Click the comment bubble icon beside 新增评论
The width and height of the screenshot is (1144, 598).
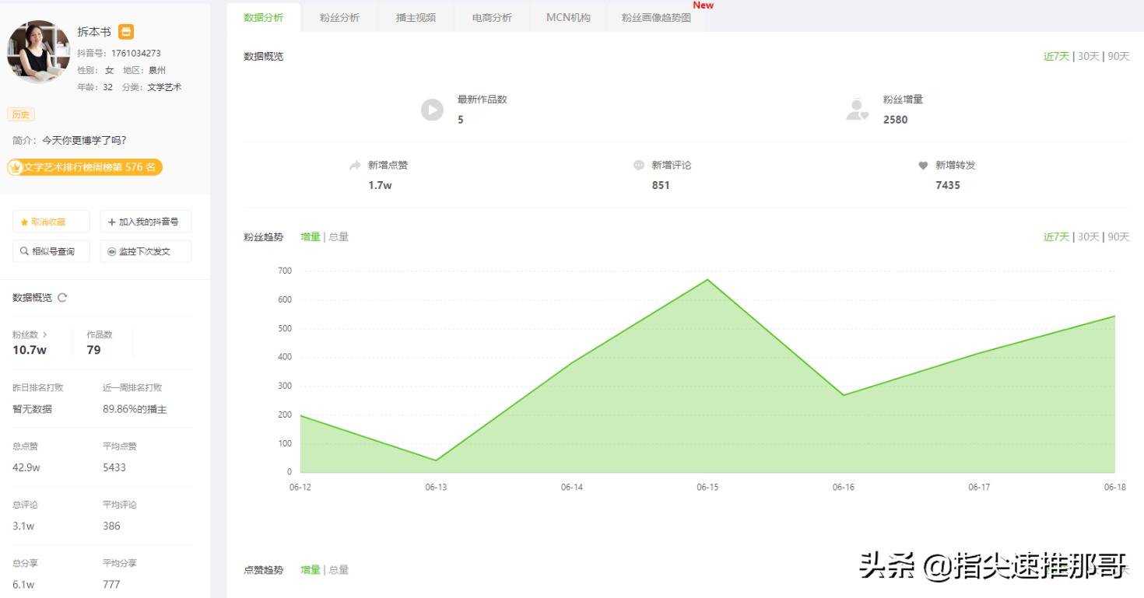pyautogui.click(x=639, y=165)
